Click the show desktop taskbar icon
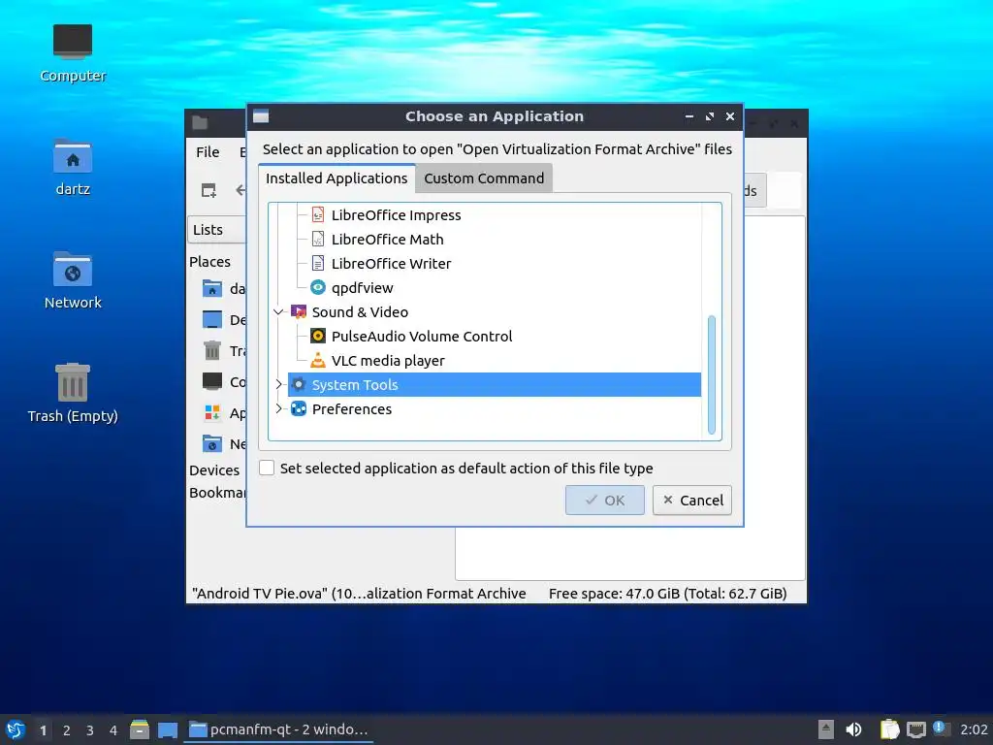 pos(167,729)
